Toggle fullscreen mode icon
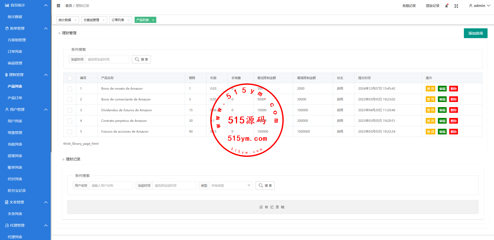 (456, 6)
